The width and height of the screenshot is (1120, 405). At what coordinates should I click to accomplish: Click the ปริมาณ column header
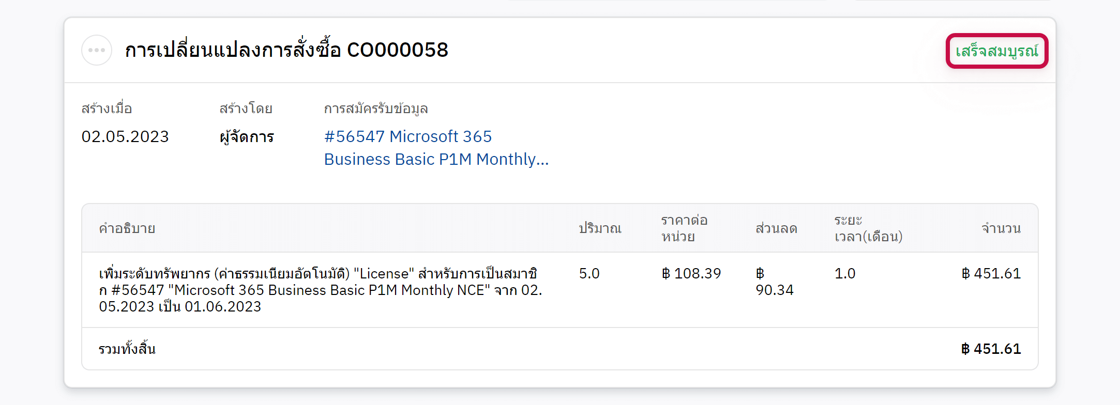pyautogui.click(x=600, y=228)
